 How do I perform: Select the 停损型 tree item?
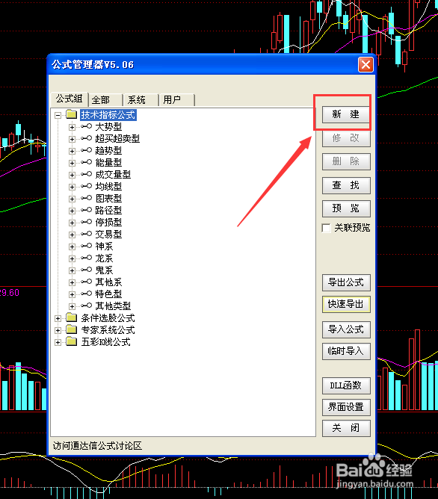pyautogui.click(x=108, y=223)
